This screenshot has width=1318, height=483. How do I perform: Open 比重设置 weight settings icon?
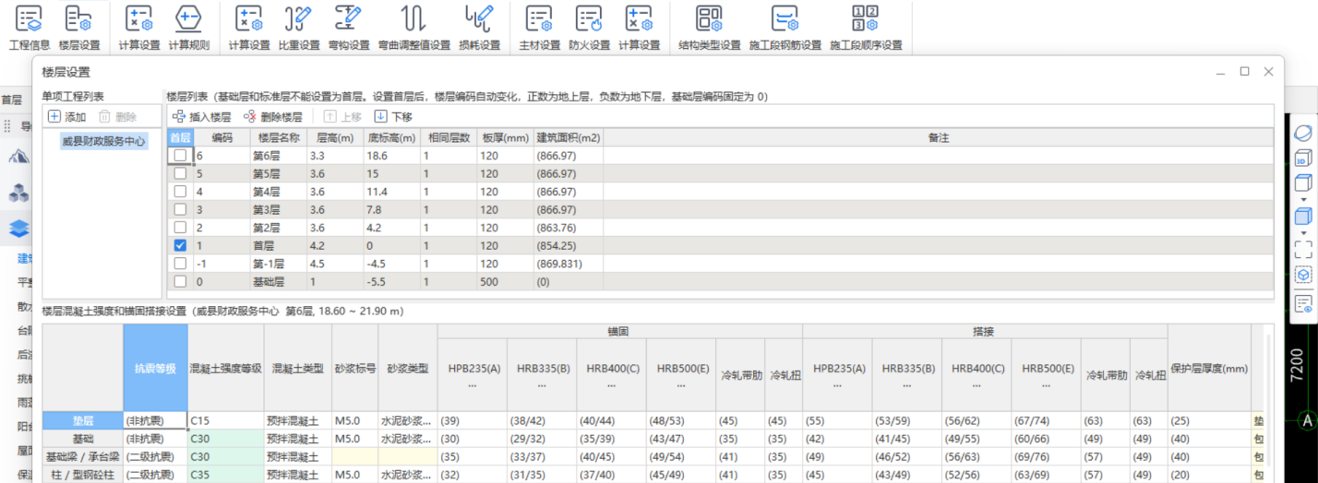pyautogui.click(x=298, y=18)
